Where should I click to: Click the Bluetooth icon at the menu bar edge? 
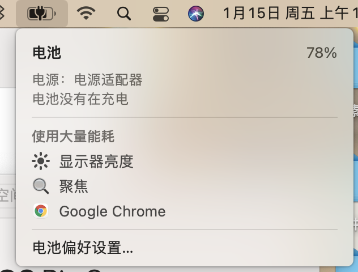(x=2, y=13)
